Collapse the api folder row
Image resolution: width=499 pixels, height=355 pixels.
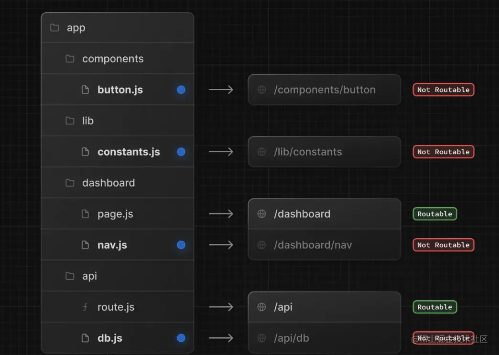point(118,276)
